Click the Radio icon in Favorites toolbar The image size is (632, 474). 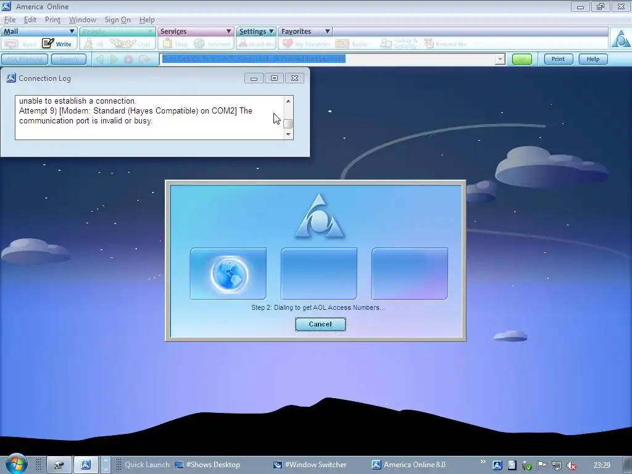(342, 43)
